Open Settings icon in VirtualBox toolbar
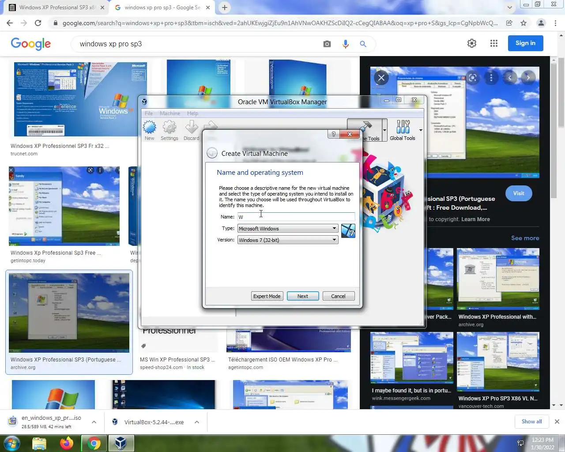565x452 pixels. coord(169,131)
